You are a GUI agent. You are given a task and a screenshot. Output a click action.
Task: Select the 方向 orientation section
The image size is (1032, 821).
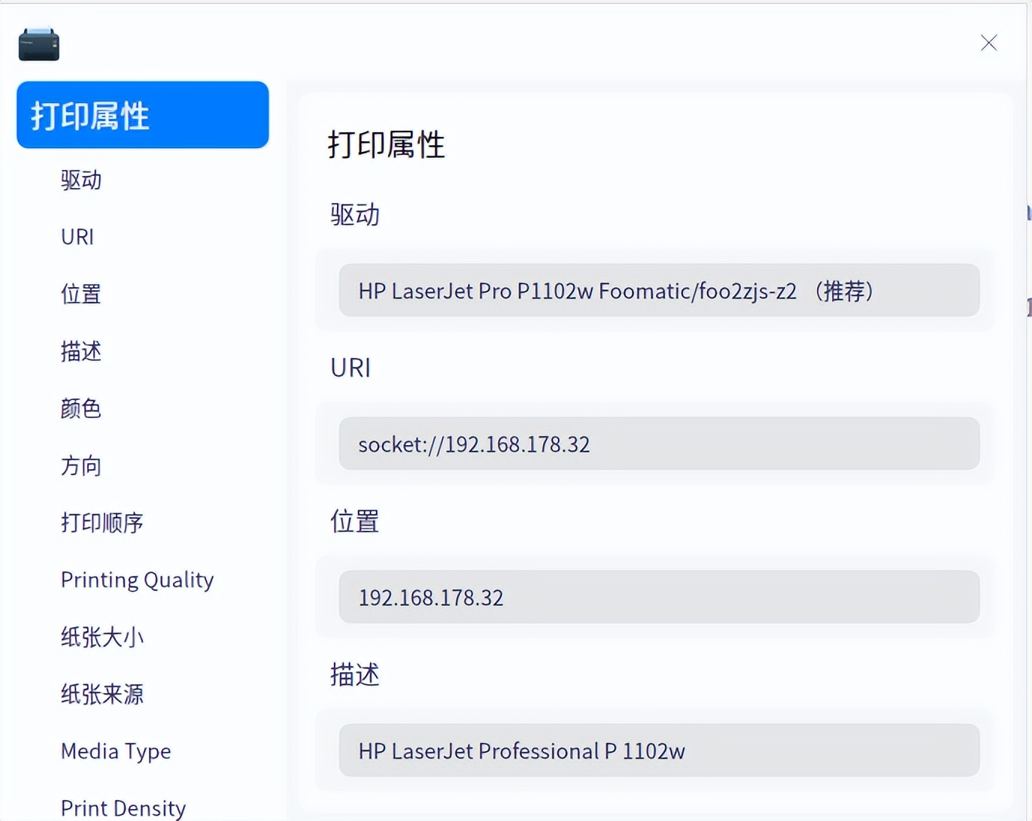pos(82,466)
